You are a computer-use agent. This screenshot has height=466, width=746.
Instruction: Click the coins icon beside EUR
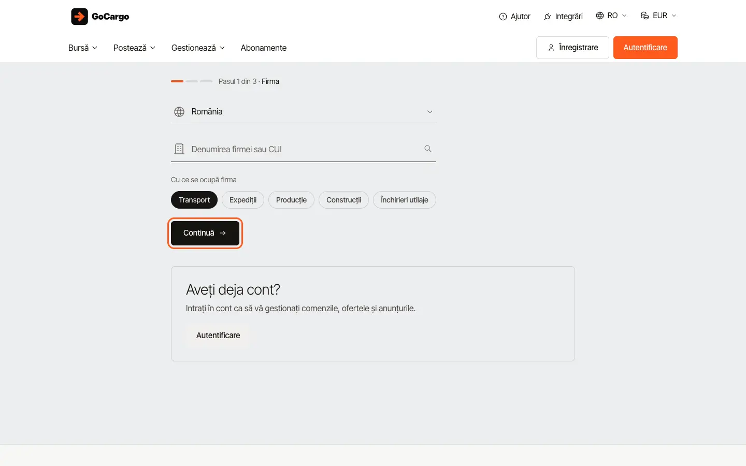645,16
